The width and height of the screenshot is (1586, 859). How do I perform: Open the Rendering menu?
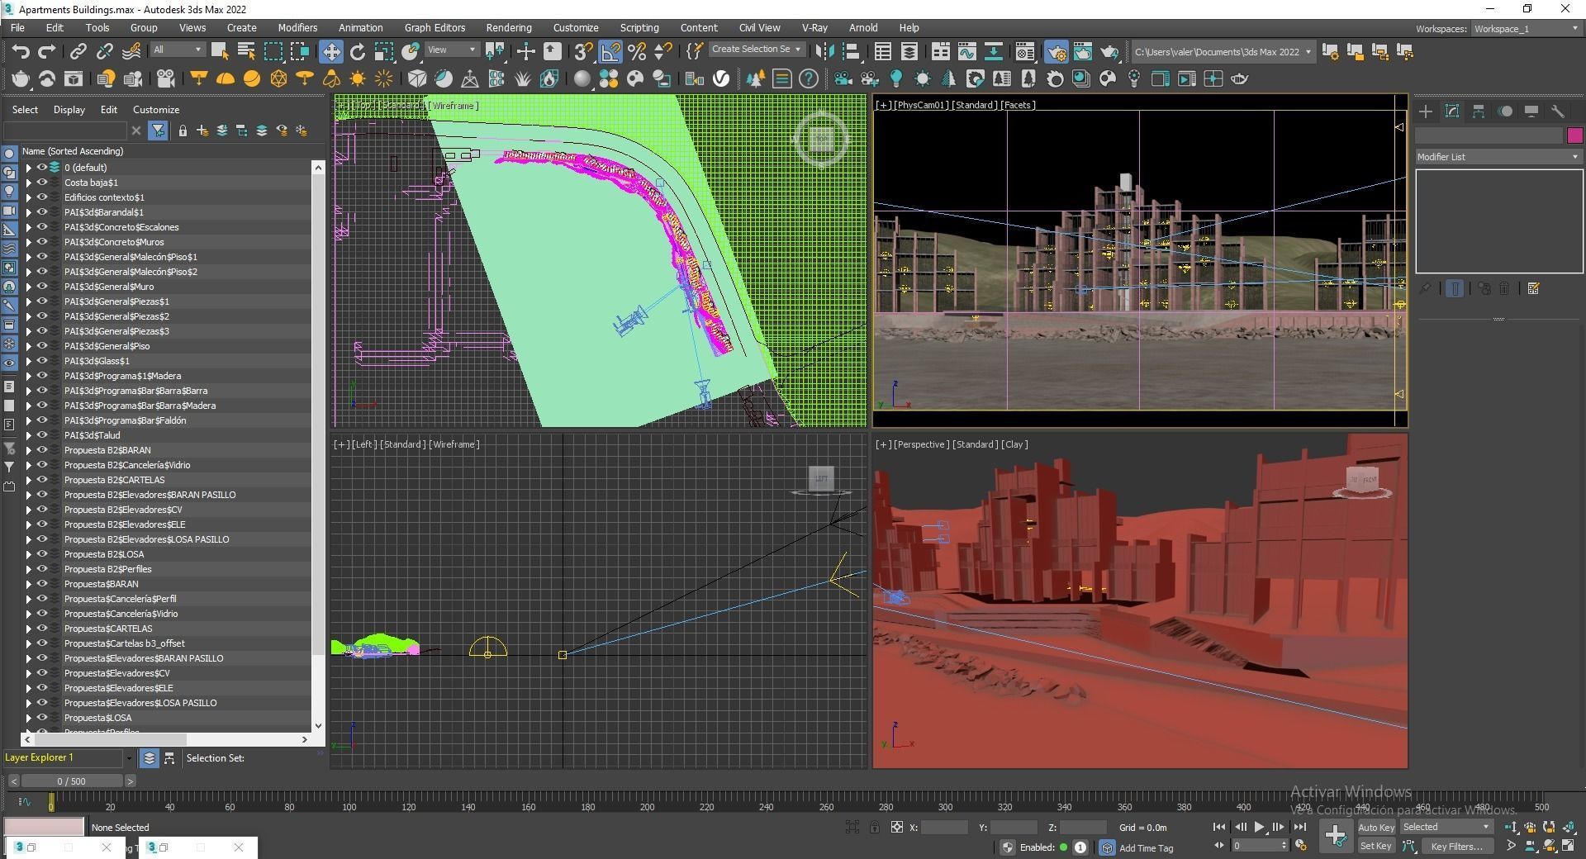tap(508, 28)
